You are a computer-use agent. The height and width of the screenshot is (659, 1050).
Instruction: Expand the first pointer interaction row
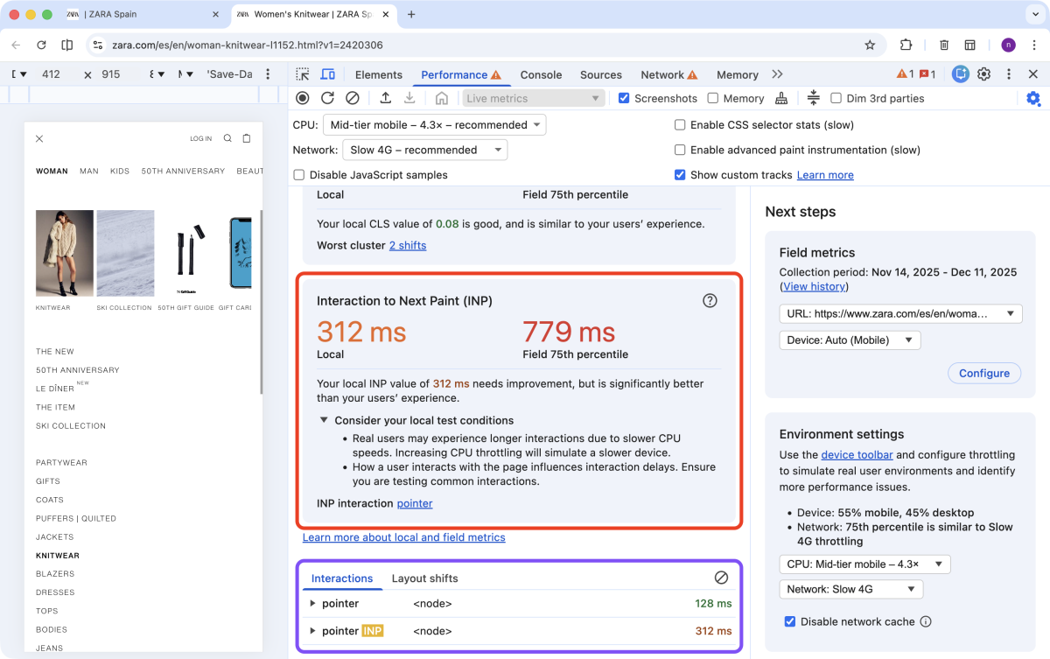point(313,603)
